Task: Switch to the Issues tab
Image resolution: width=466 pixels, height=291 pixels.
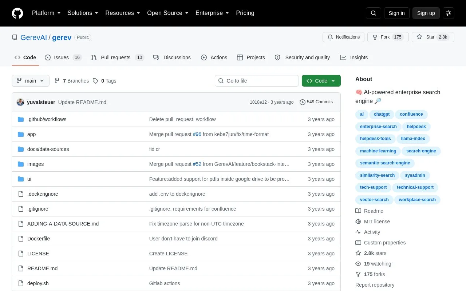Action: click(63, 57)
